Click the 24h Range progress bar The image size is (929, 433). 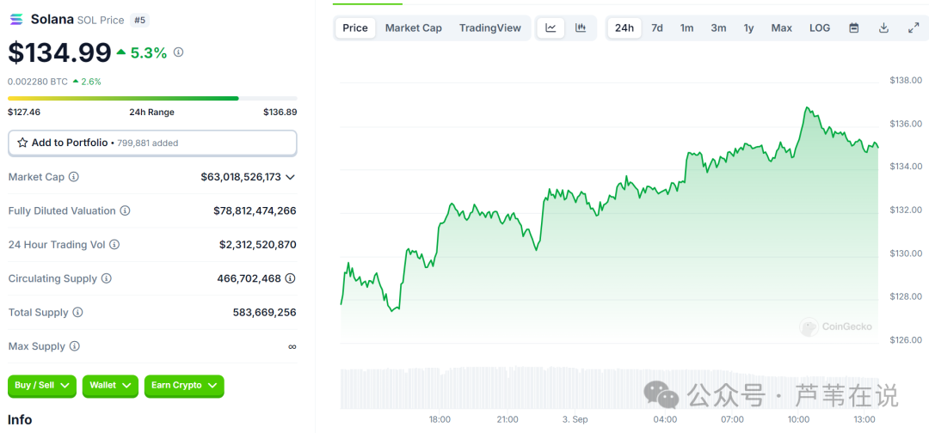[152, 98]
